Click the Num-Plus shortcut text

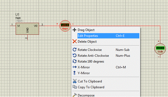pyautogui.click(x=123, y=56)
